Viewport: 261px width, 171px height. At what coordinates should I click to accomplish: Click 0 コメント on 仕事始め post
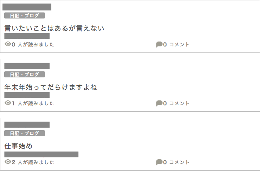tap(177, 162)
